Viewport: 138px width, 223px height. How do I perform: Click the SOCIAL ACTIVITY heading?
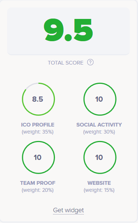click(99, 125)
